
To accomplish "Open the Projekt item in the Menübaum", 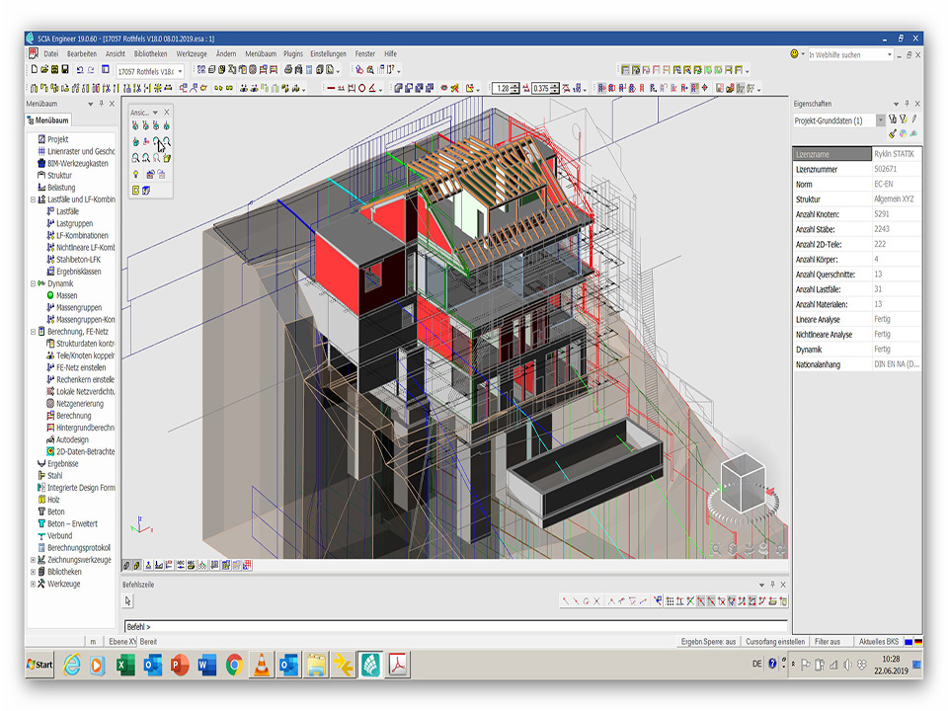I will click(57, 139).
